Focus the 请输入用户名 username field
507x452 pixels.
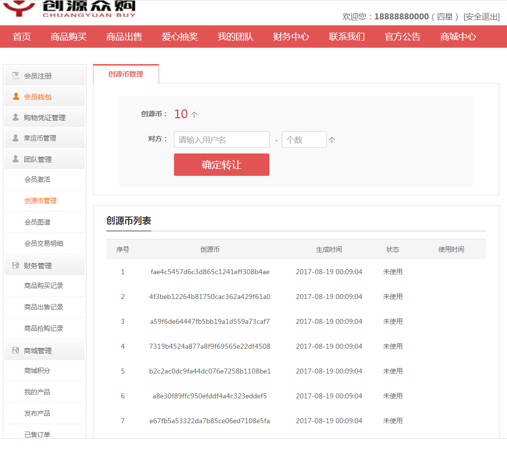222,140
